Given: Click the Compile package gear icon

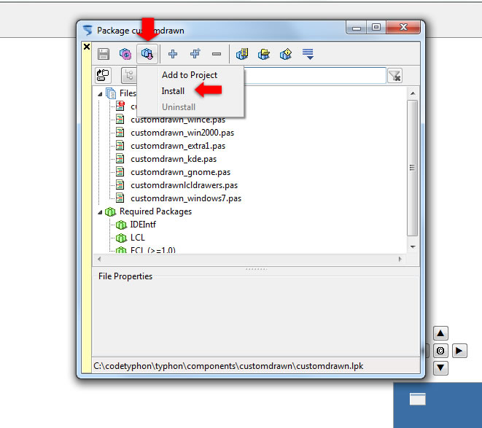Looking at the screenshot, I should click(125, 54).
